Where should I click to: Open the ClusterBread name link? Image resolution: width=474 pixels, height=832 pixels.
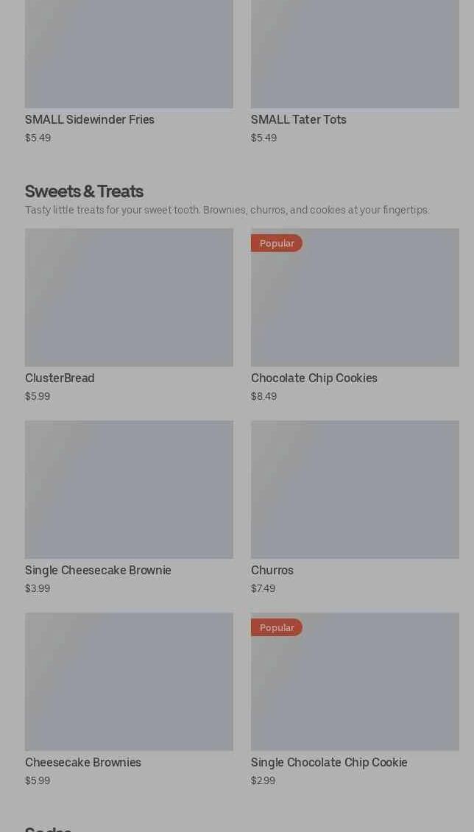[x=60, y=378]
